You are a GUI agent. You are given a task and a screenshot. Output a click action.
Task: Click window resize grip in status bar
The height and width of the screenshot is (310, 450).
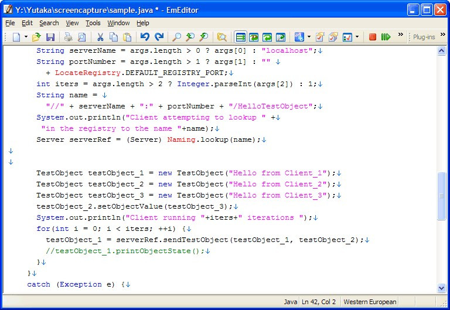click(x=442, y=303)
